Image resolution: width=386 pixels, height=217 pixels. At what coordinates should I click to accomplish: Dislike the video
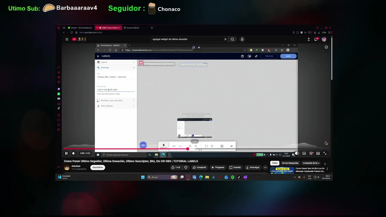coord(186,168)
